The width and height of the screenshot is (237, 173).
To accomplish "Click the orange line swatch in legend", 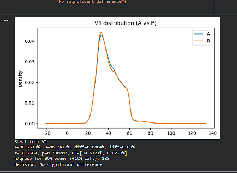I will (x=199, y=41).
